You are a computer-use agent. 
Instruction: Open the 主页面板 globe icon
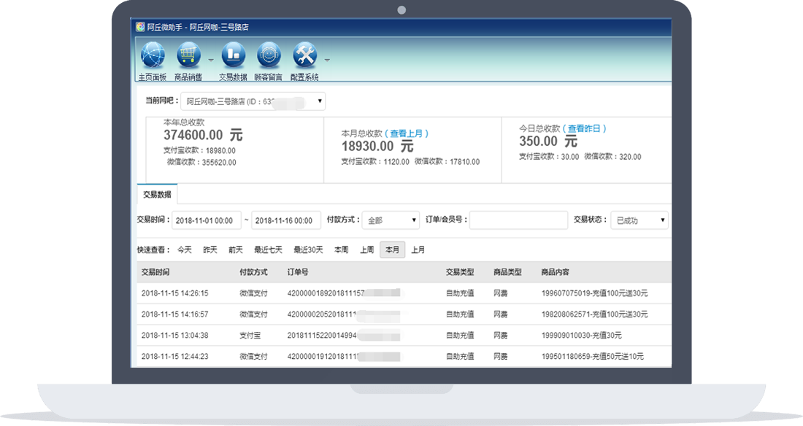(x=153, y=55)
